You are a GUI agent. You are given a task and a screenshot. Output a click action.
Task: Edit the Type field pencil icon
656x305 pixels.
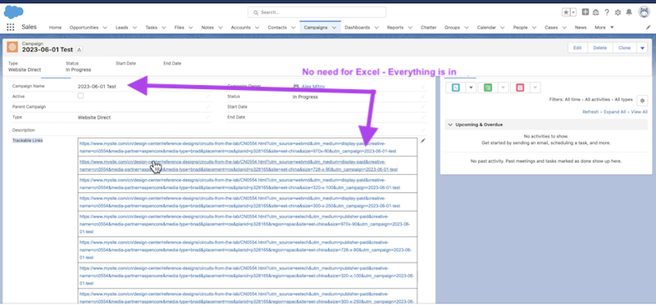click(208, 118)
